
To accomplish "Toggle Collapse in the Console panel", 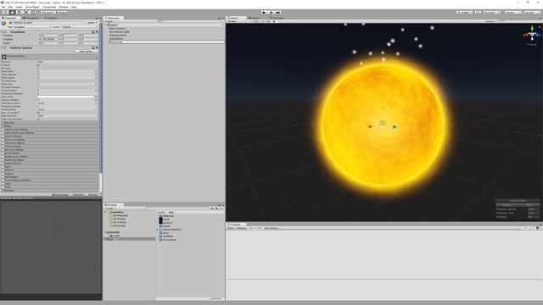I will [241, 228].
